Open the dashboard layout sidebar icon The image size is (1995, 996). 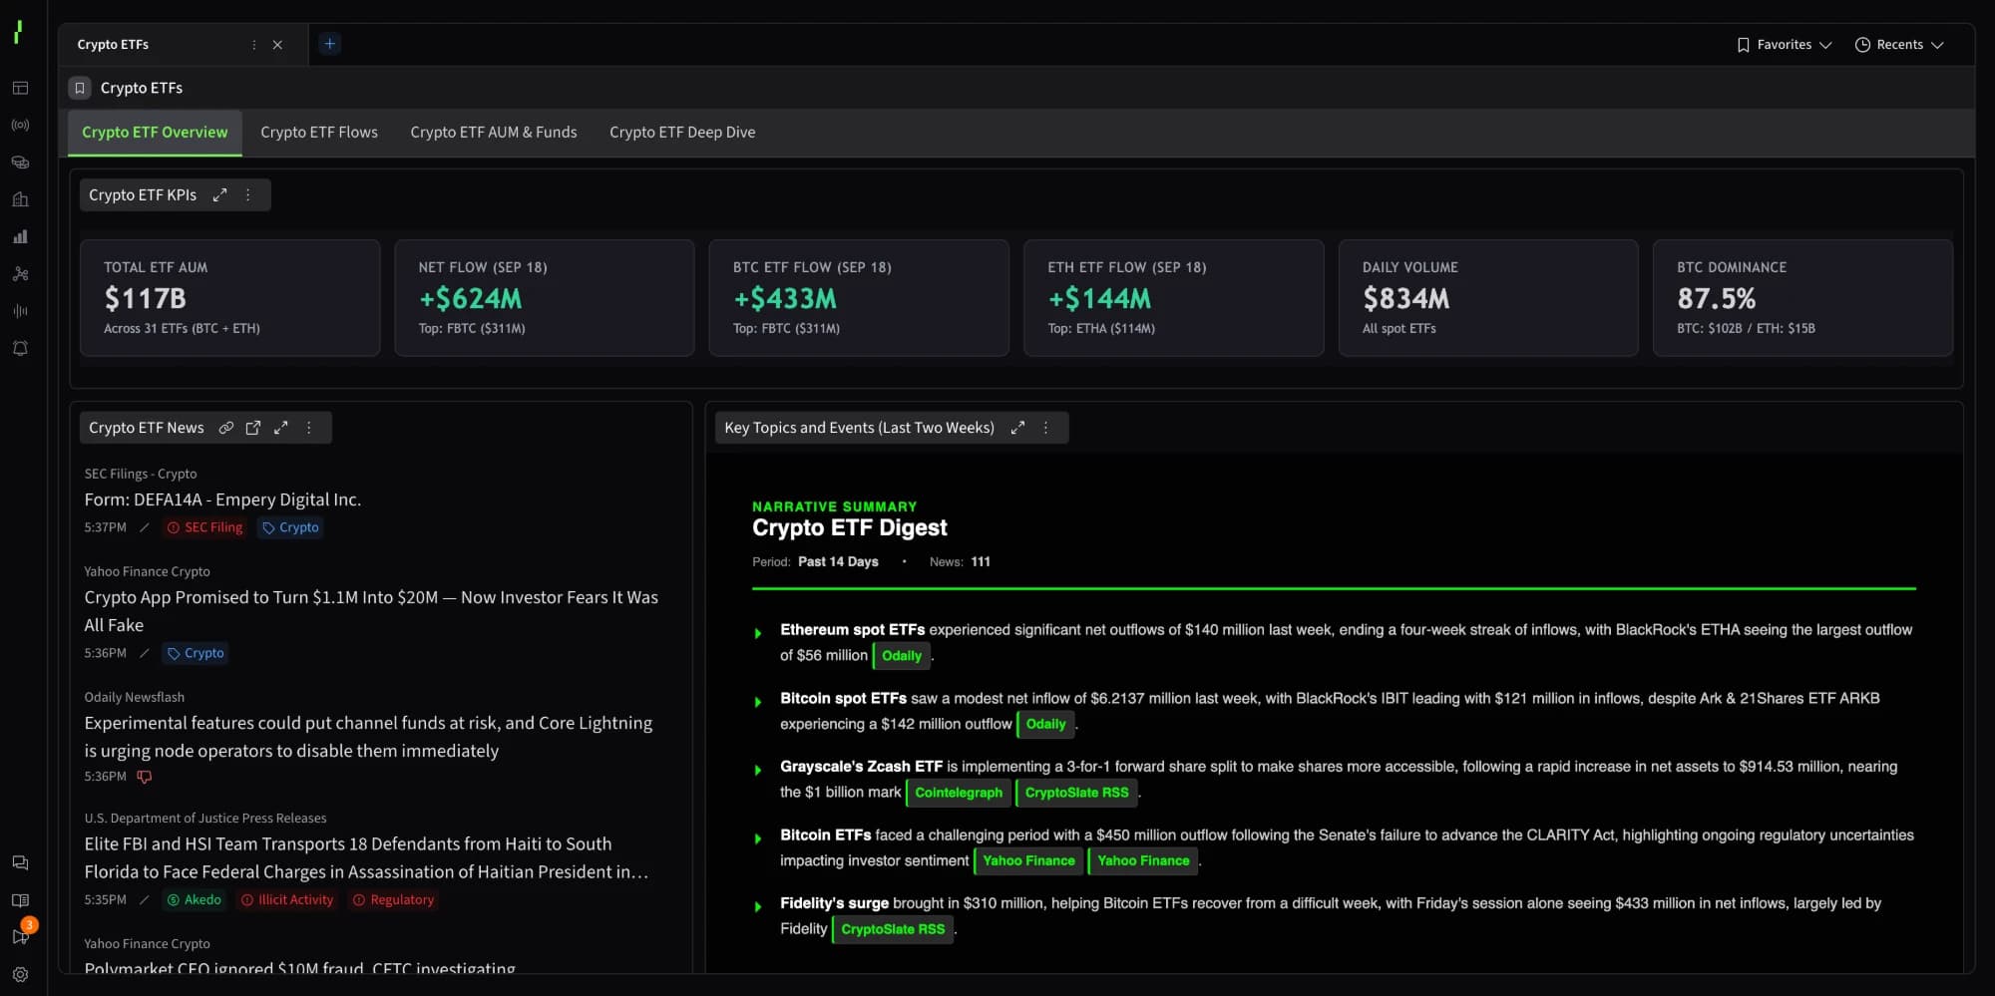(x=20, y=88)
